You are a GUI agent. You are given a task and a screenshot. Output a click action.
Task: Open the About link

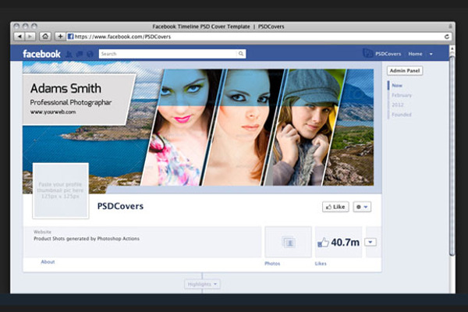(x=48, y=262)
